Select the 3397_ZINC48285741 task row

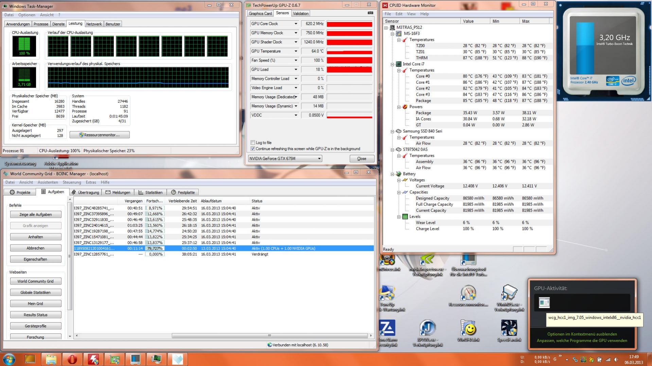pos(224,208)
